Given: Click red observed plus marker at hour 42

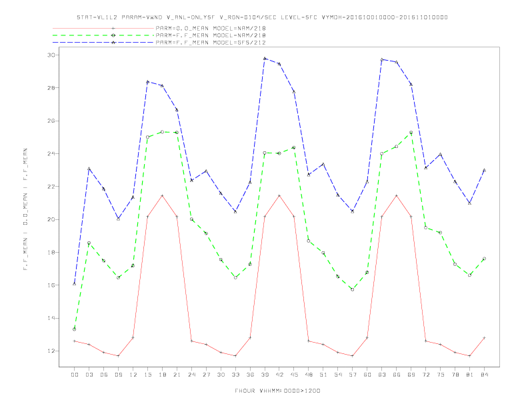Looking at the screenshot, I should (279, 195).
